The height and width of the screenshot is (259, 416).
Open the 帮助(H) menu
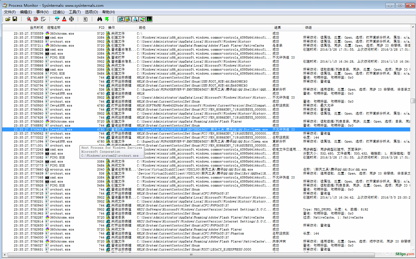click(x=108, y=12)
